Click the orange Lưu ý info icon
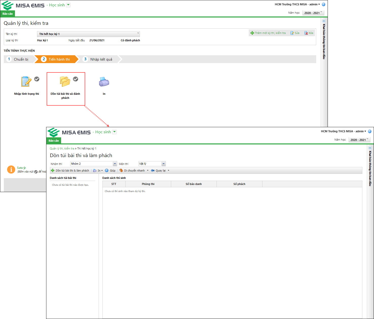This screenshot has width=374, height=319. click(11, 170)
